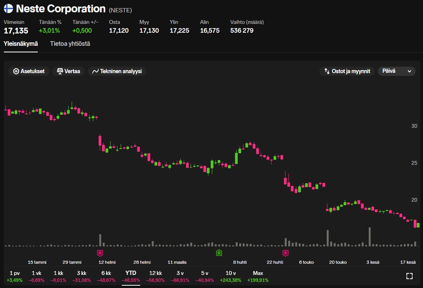423x288 pixels.
Task: Select the 12 kk time range
Action: point(155,276)
